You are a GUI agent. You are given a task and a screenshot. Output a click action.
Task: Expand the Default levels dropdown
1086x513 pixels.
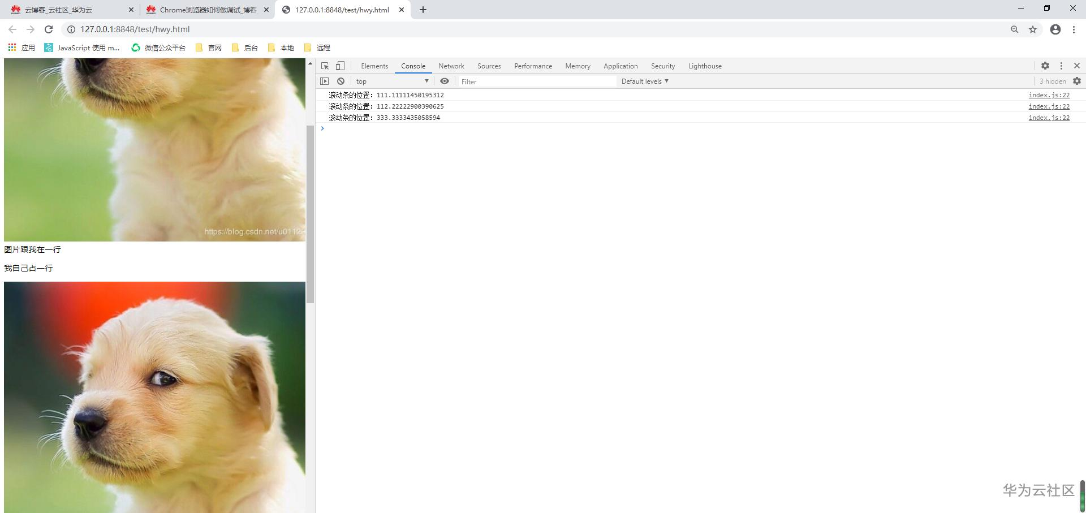pos(645,81)
